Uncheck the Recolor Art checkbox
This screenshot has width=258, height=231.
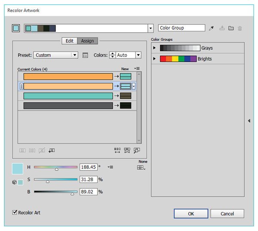point(15,213)
